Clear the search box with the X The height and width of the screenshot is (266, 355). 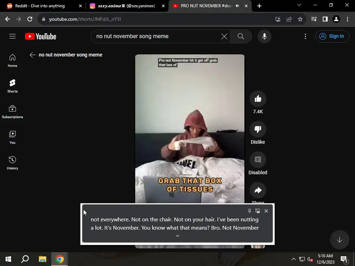224,36
